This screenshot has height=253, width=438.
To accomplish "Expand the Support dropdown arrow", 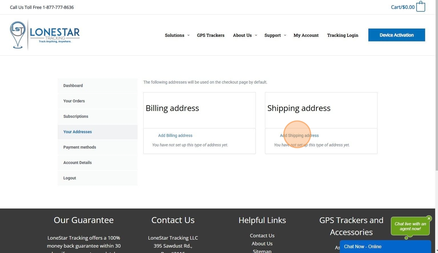I will (x=285, y=35).
